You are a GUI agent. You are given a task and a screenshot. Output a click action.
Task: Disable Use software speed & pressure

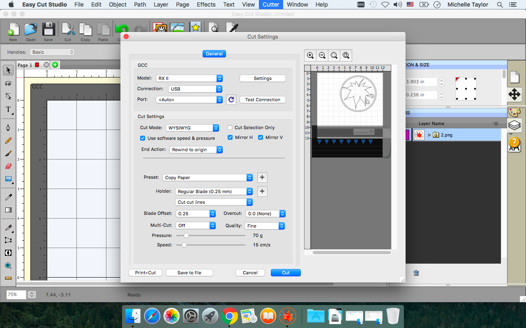tap(142, 138)
